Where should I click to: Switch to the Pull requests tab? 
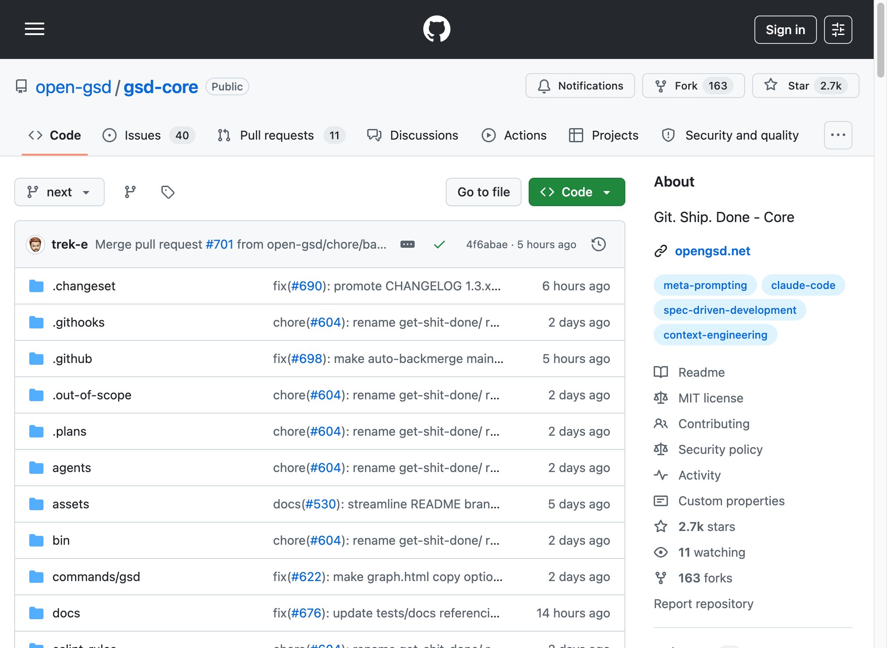[281, 135]
